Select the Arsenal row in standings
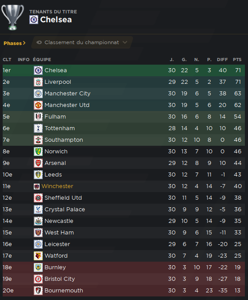The height and width of the screenshot is (300, 248). pyautogui.click(x=124, y=163)
